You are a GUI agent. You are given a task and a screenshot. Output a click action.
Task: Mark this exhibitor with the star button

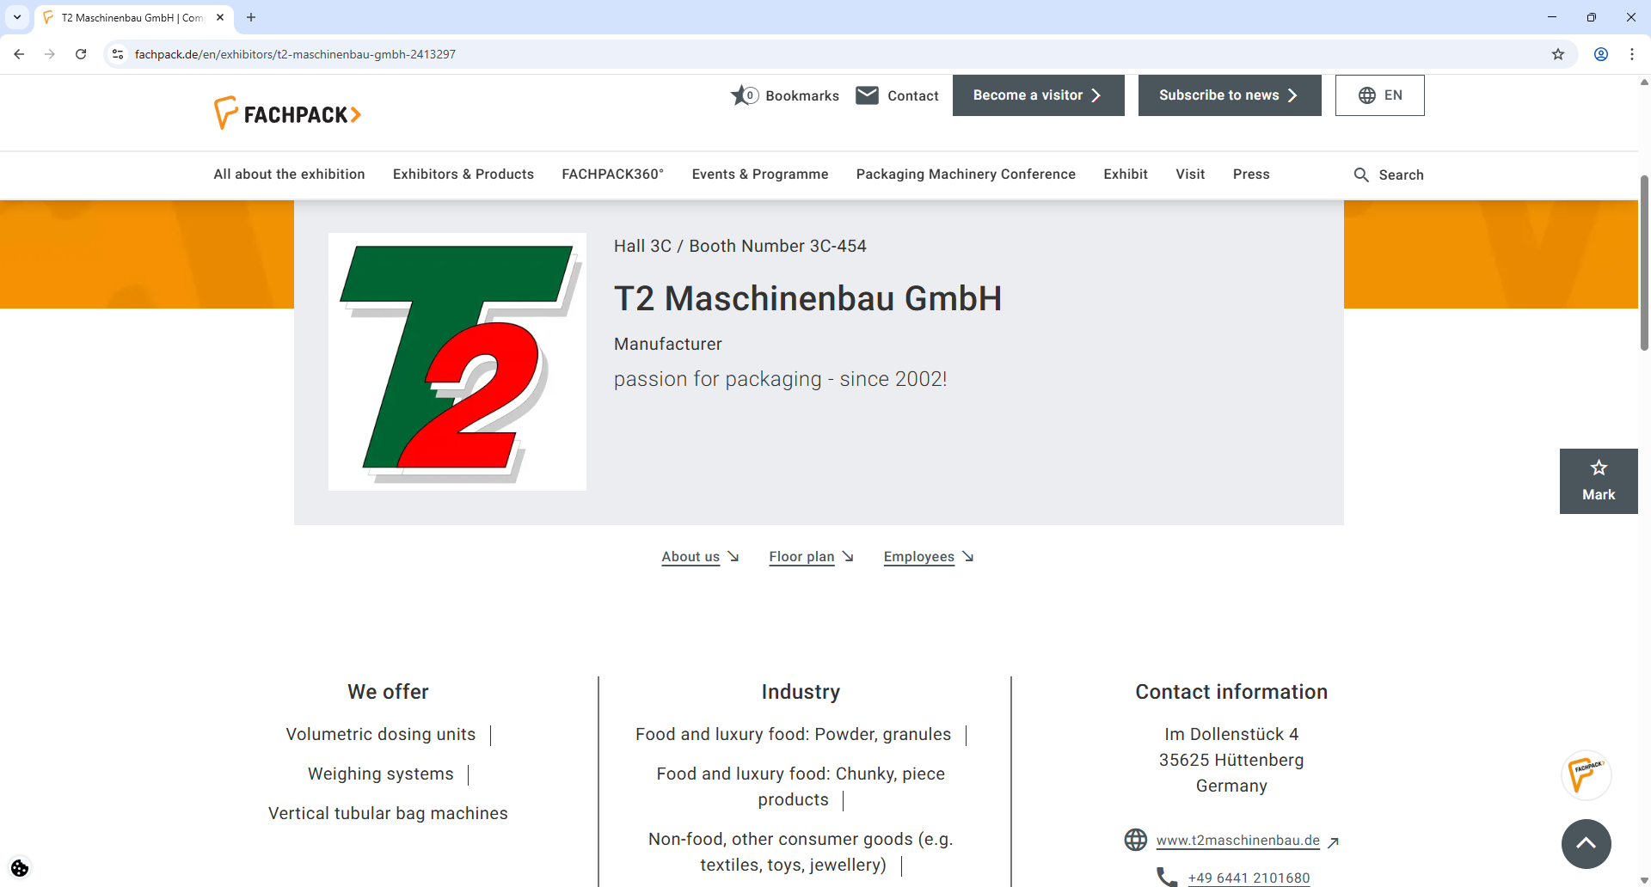tap(1598, 480)
